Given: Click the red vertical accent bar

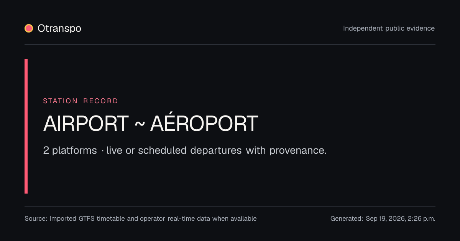Looking at the screenshot, I should click(26, 126).
